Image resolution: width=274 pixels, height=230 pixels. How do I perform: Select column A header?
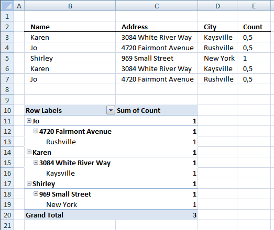(x=19, y=6)
